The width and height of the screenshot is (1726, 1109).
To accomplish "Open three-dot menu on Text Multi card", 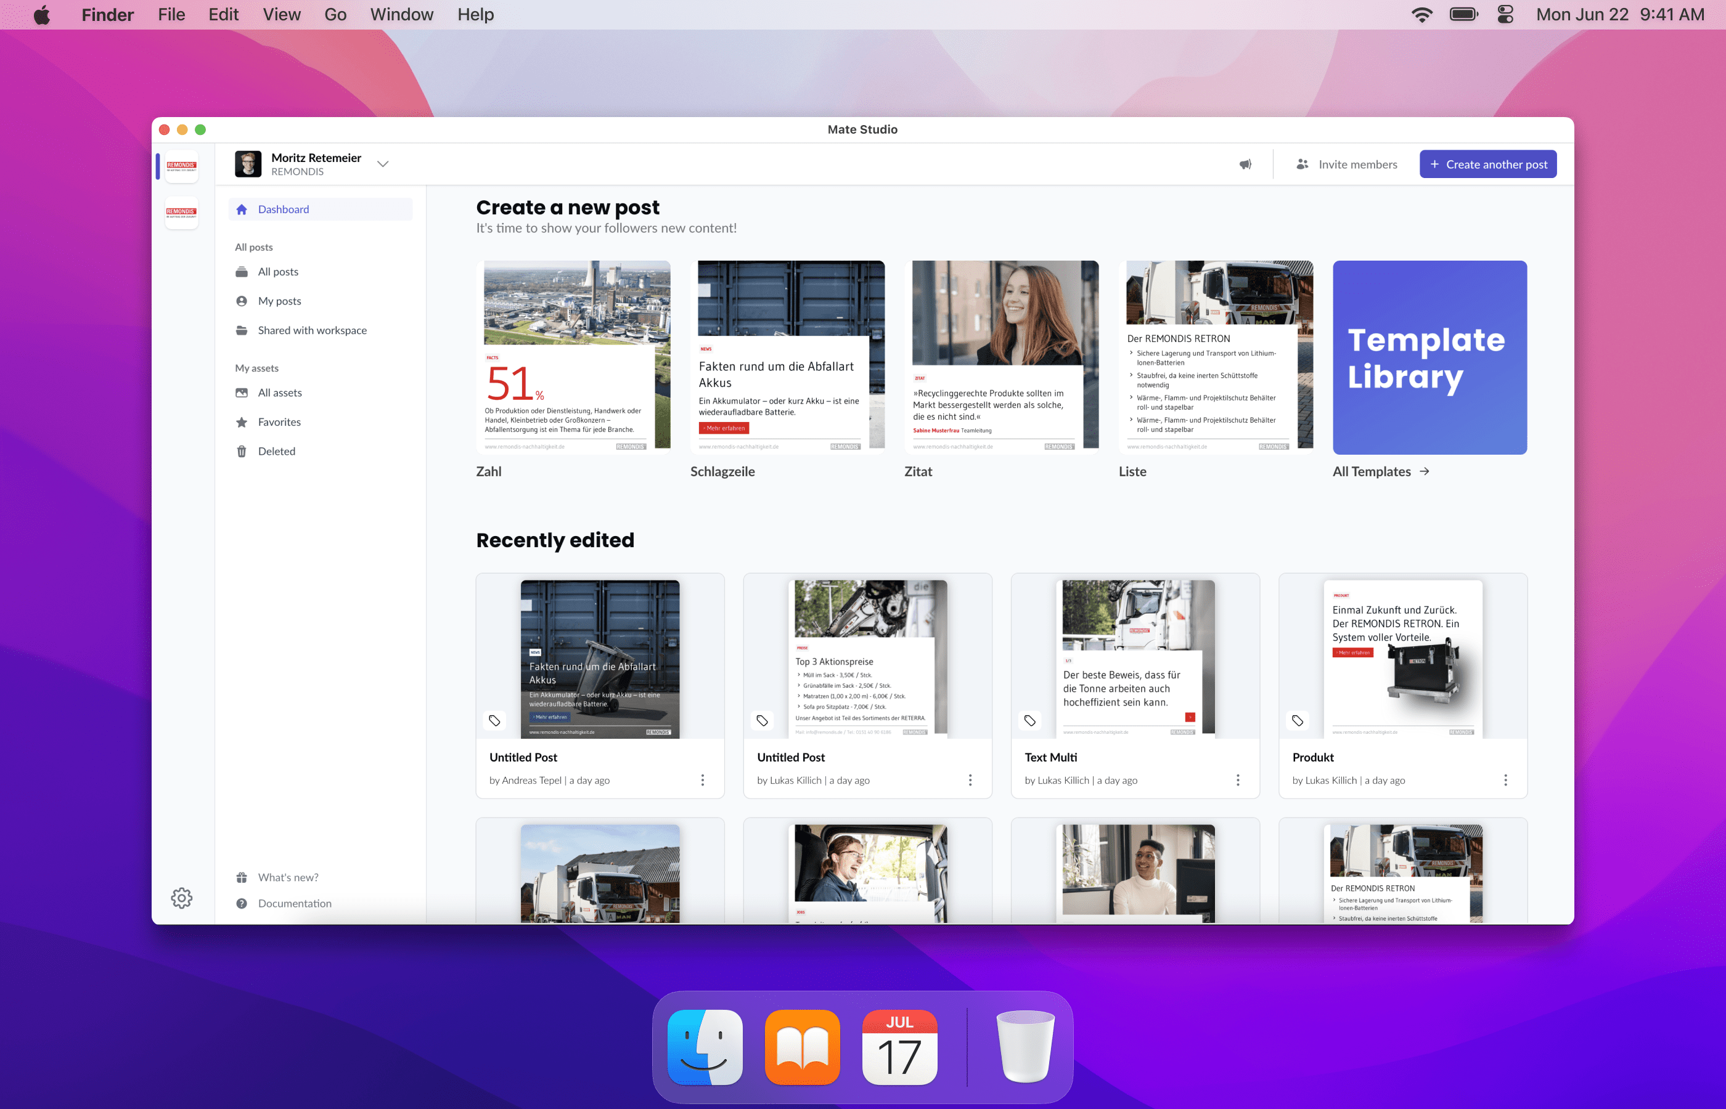I will point(1238,780).
